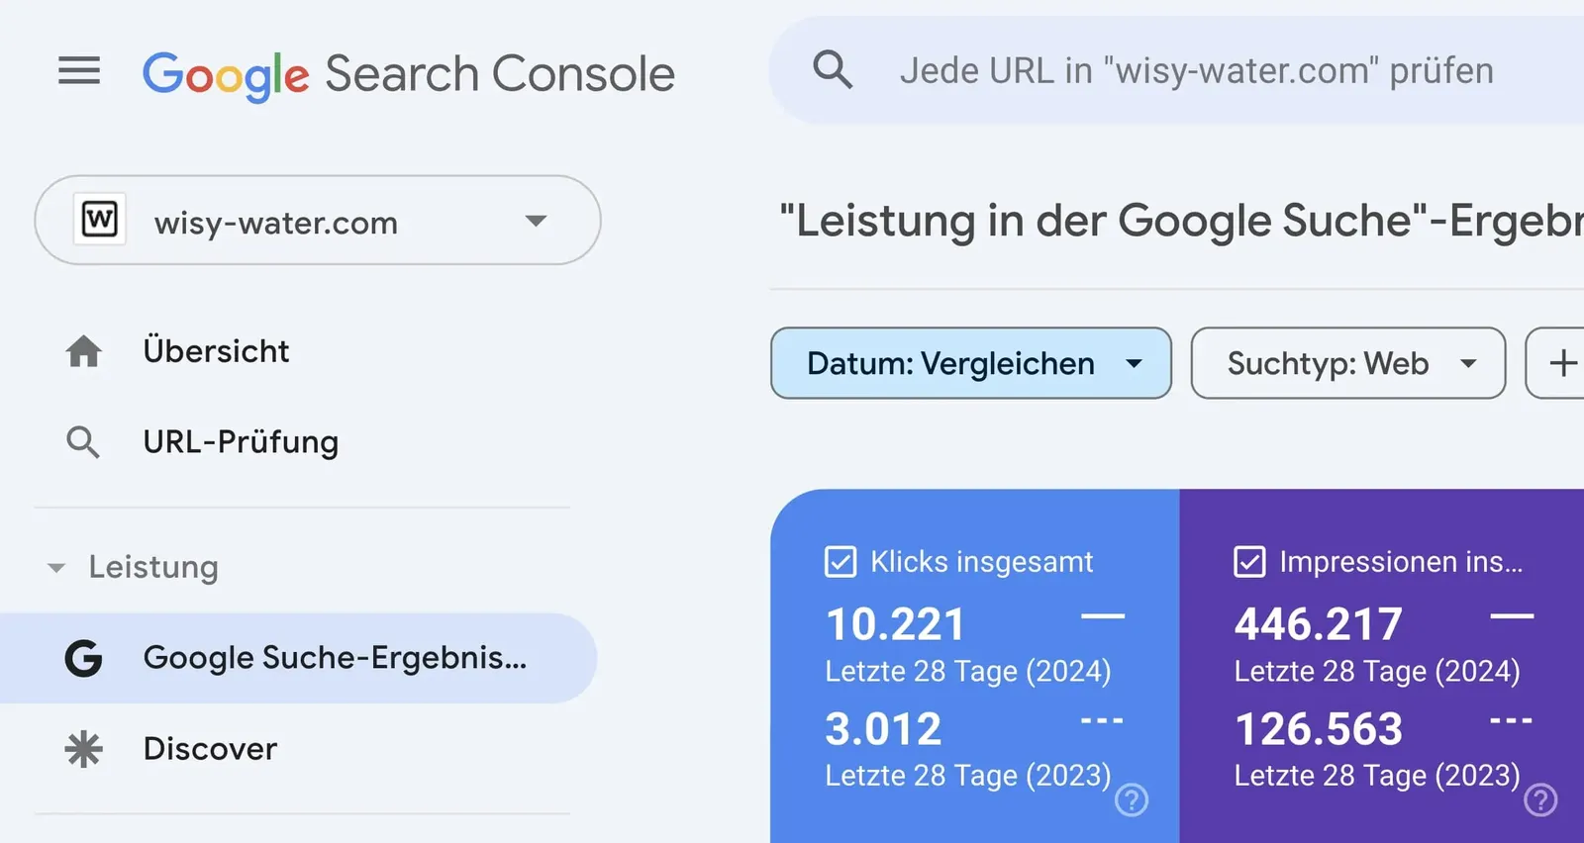Click Letzte 28 Tage (2024) under Klicks

click(x=968, y=671)
